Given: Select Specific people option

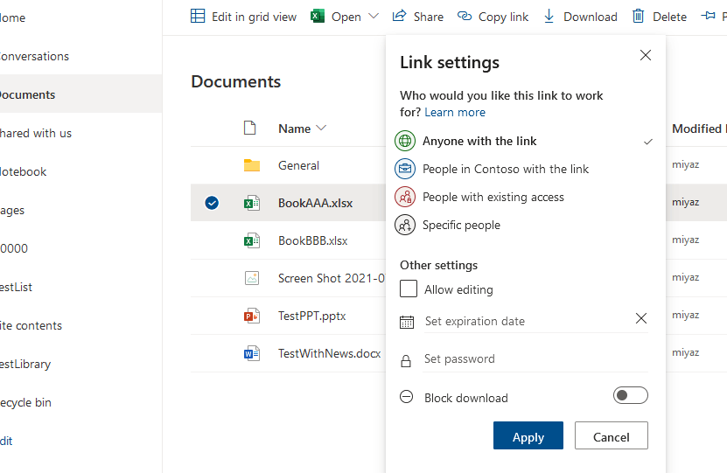Looking at the screenshot, I should pos(524,225).
